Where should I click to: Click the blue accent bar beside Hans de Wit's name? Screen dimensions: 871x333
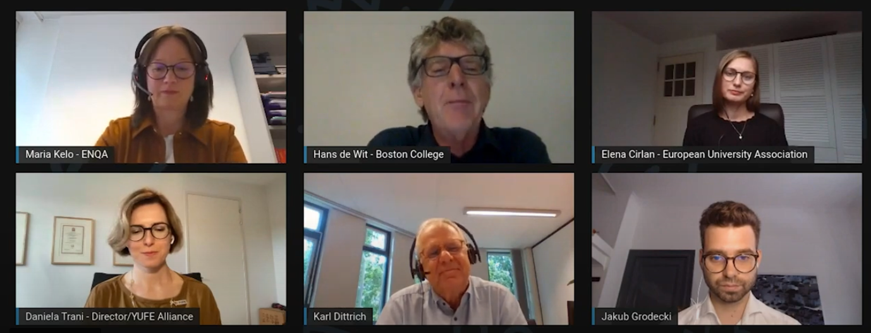point(305,155)
